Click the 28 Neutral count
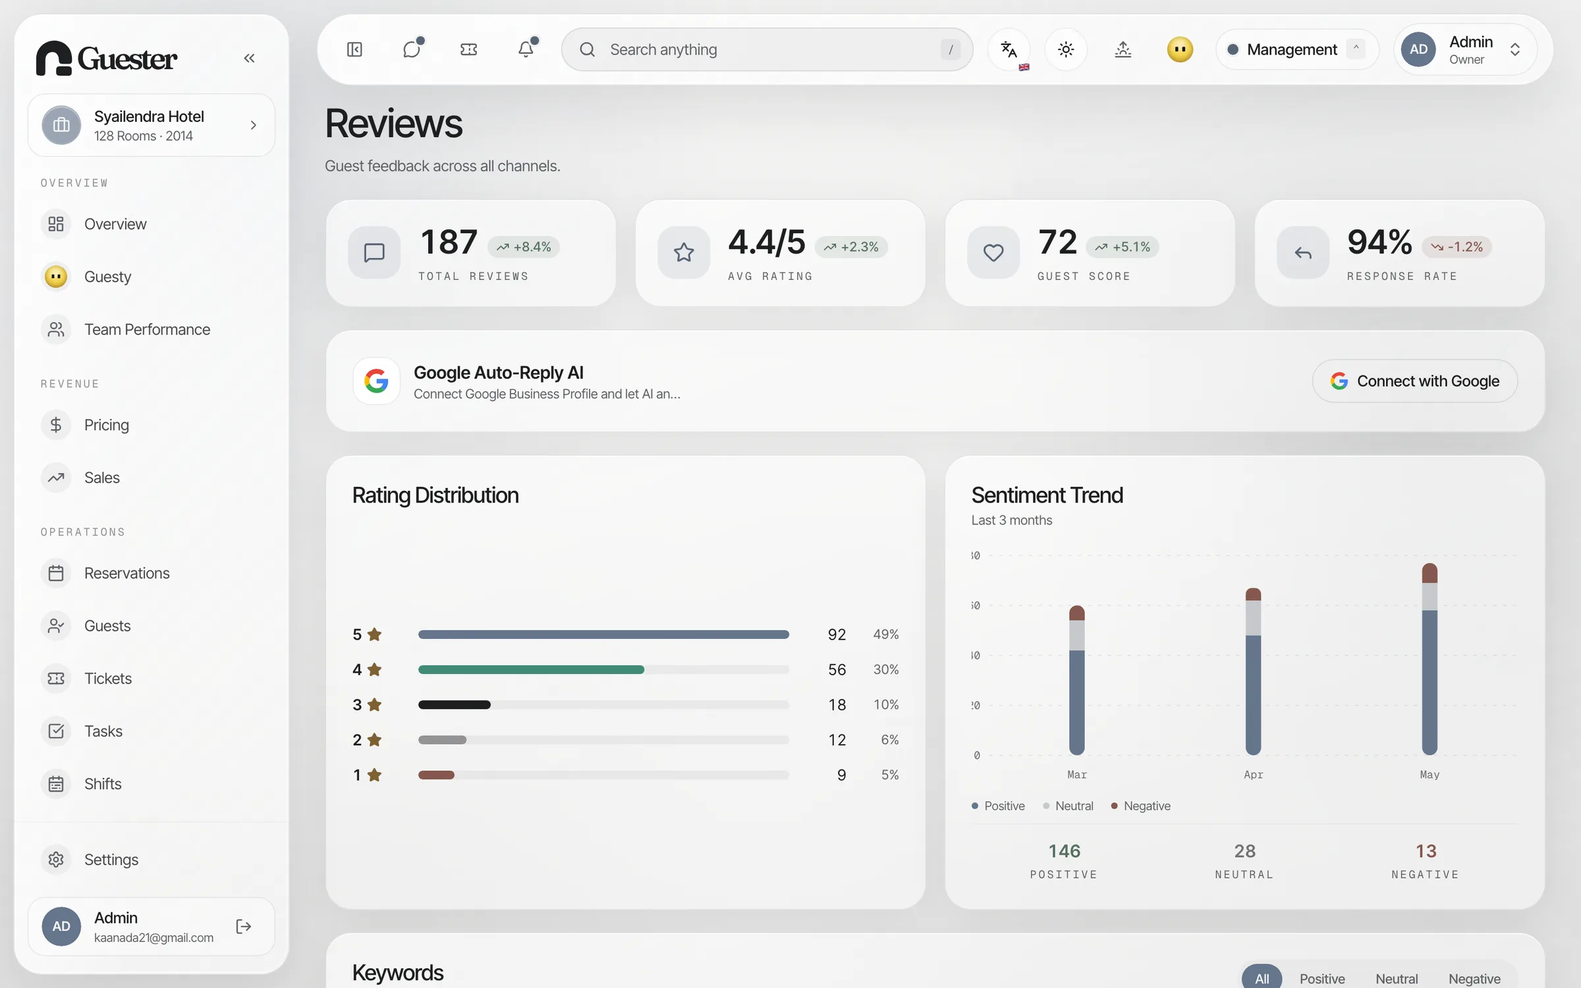The height and width of the screenshot is (988, 1581). point(1244,851)
